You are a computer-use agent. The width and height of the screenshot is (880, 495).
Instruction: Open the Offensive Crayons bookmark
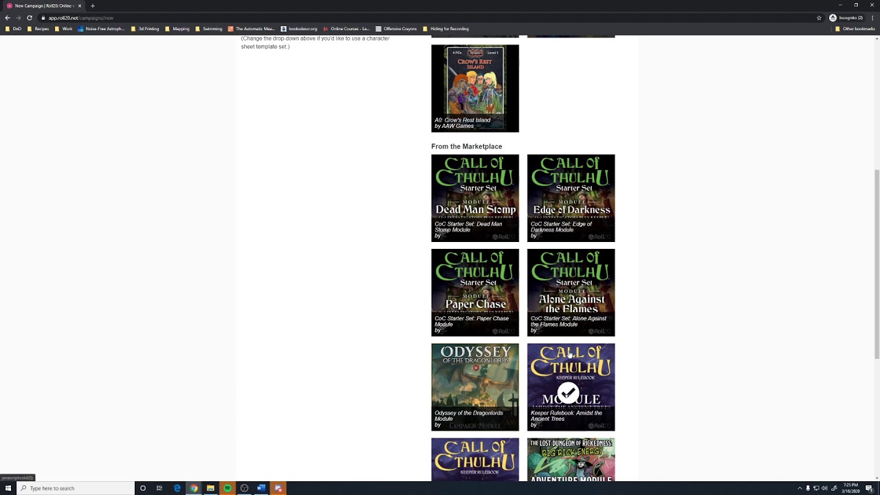(x=396, y=29)
